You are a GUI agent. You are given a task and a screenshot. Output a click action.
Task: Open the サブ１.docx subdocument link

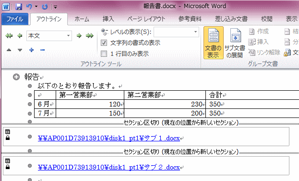pyautogui.click(x=109, y=138)
